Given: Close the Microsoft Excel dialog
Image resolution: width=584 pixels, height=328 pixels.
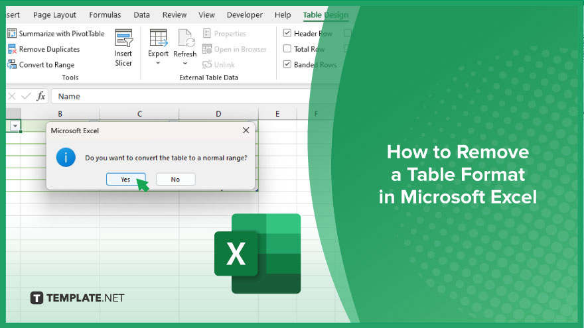Looking at the screenshot, I should (x=246, y=130).
